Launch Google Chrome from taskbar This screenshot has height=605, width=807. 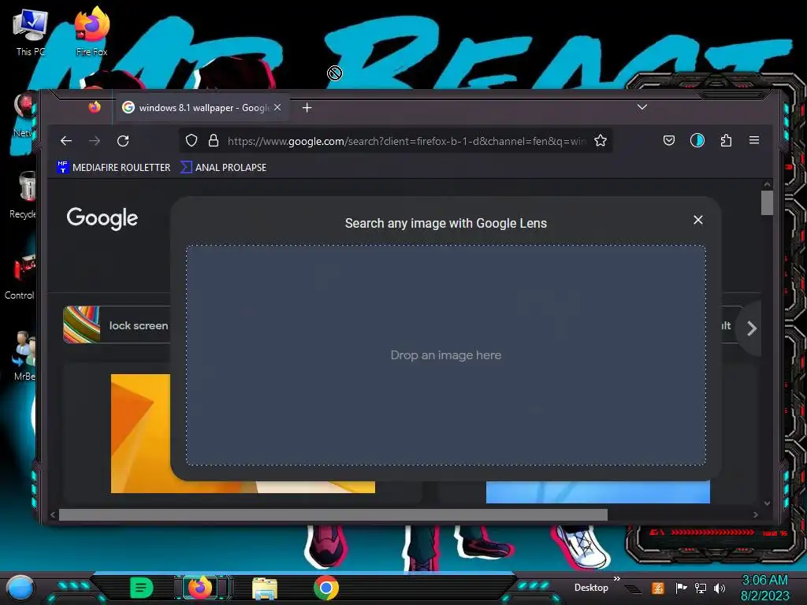click(x=325, y=588)
